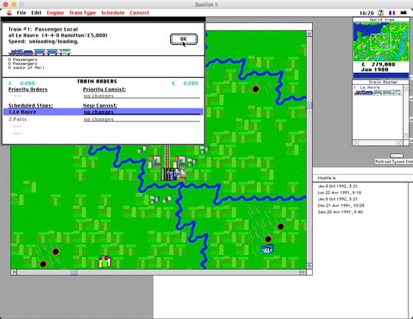The height and width of the screenshot is (319, 413).
Task: Click the mail car at train's end
Action: 65,52
